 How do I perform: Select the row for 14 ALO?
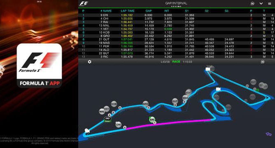coord(177,50)
